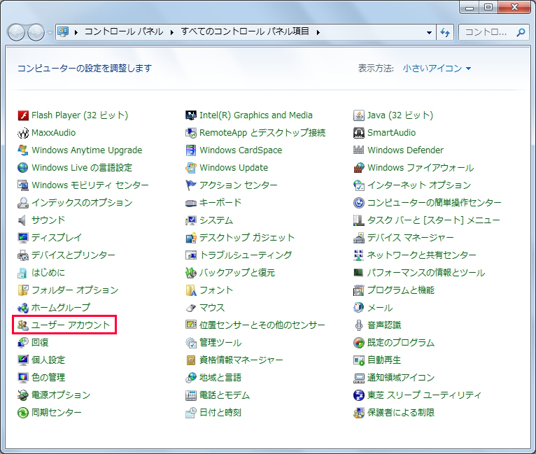Open the 地域と言語 link
This screenshot has height=454, width=536.
[x=220, y=378]
